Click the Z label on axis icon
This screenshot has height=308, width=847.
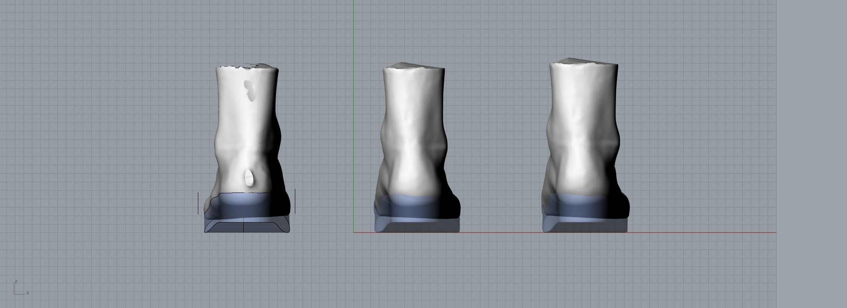16,281
